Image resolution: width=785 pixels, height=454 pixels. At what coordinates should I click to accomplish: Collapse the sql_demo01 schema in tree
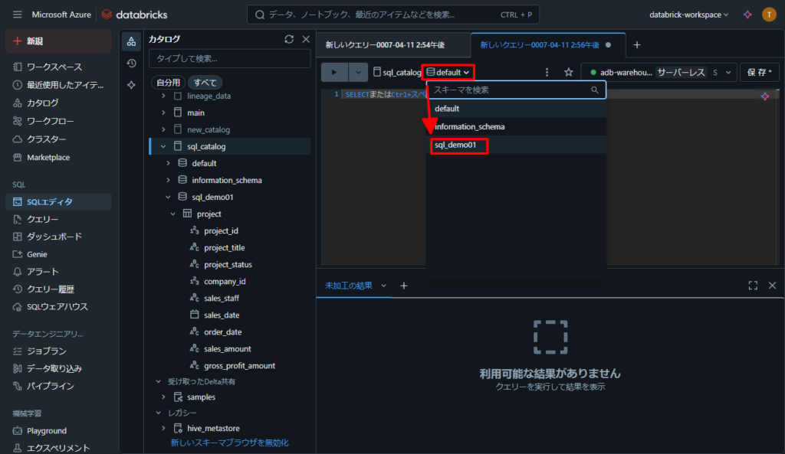click(x=168, y=197)
